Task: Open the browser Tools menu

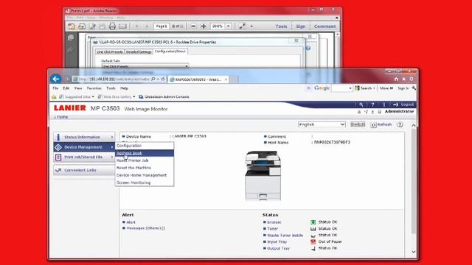Action: [x=111, y=88]
